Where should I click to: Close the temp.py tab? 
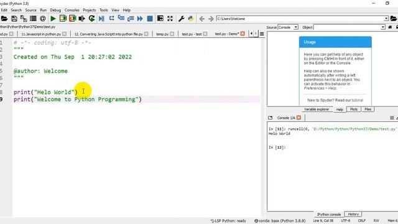172,34
